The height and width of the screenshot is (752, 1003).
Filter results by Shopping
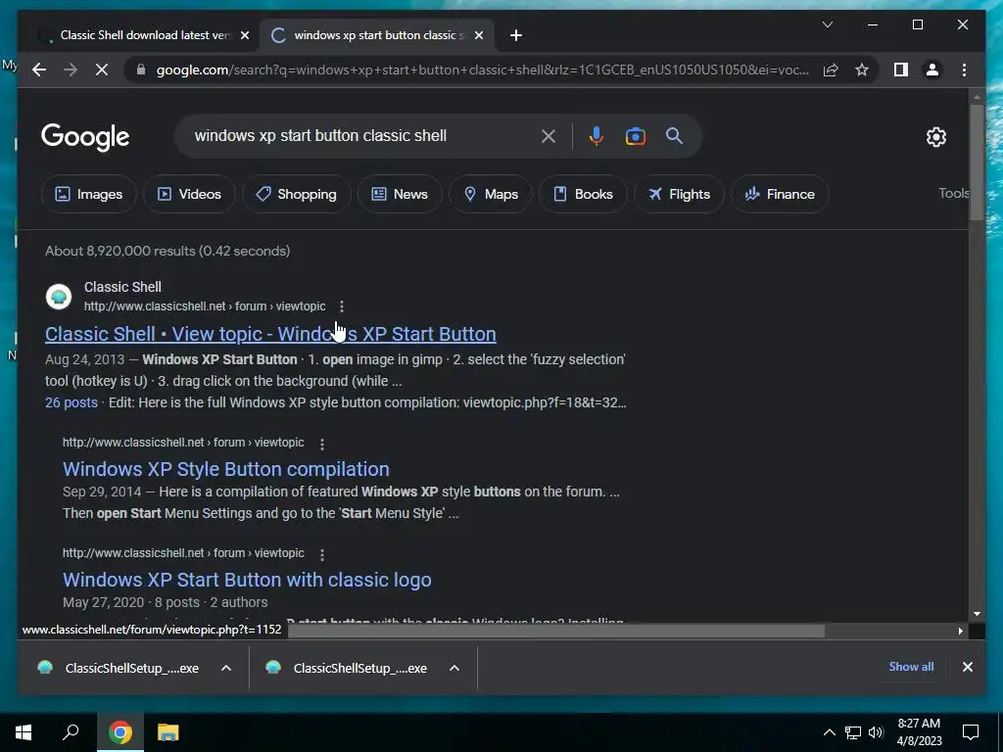point(296,194)
